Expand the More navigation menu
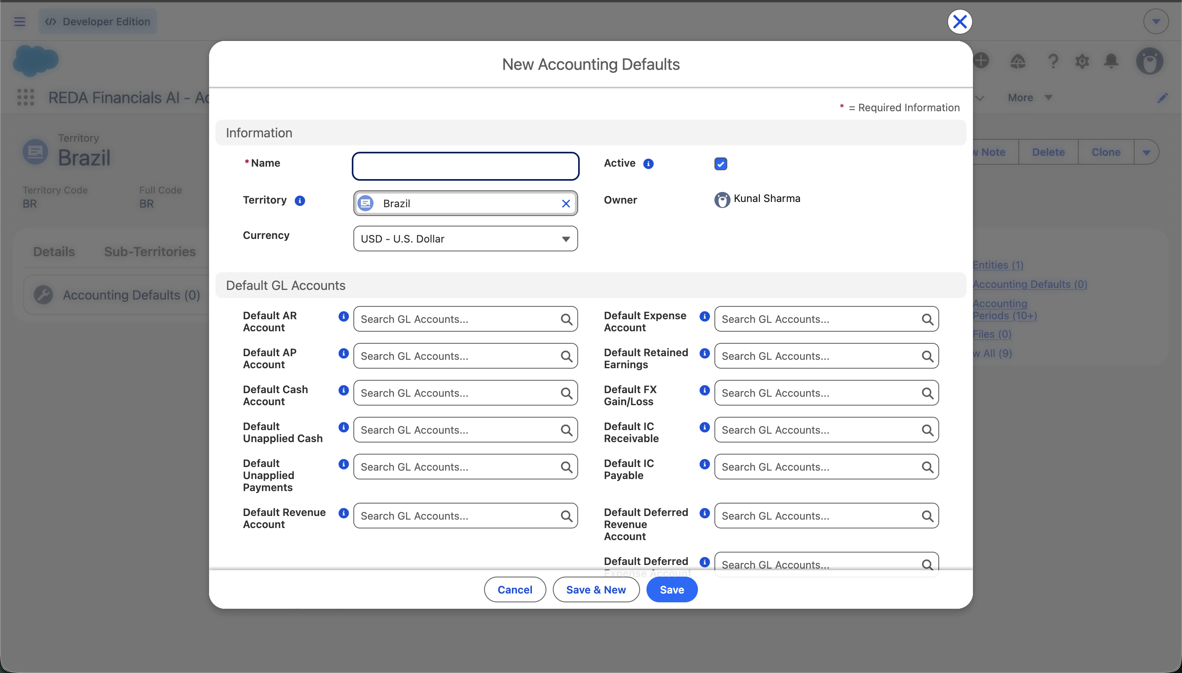This screenshot has width=1182, height=673. [1030, 98]
